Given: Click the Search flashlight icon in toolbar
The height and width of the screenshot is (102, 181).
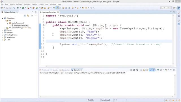Looking at the screenshot, I should [x=48, y=8].
